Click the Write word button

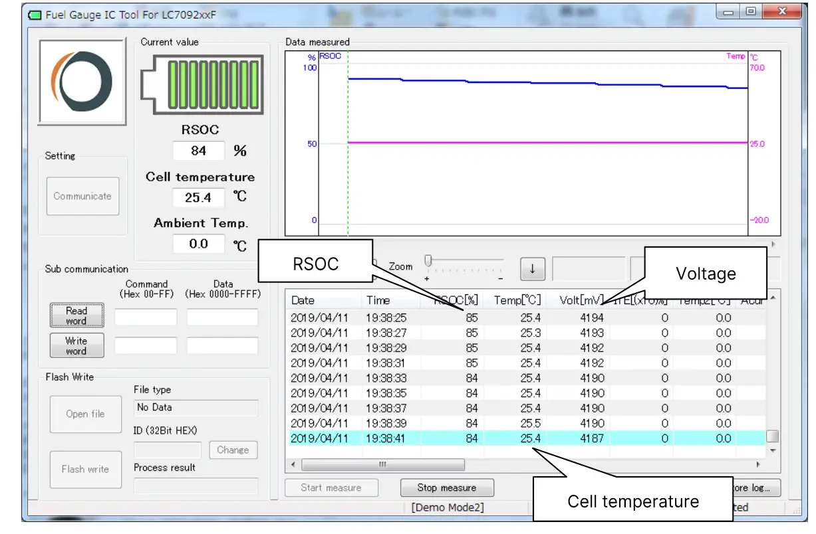(x=76, y=345)
